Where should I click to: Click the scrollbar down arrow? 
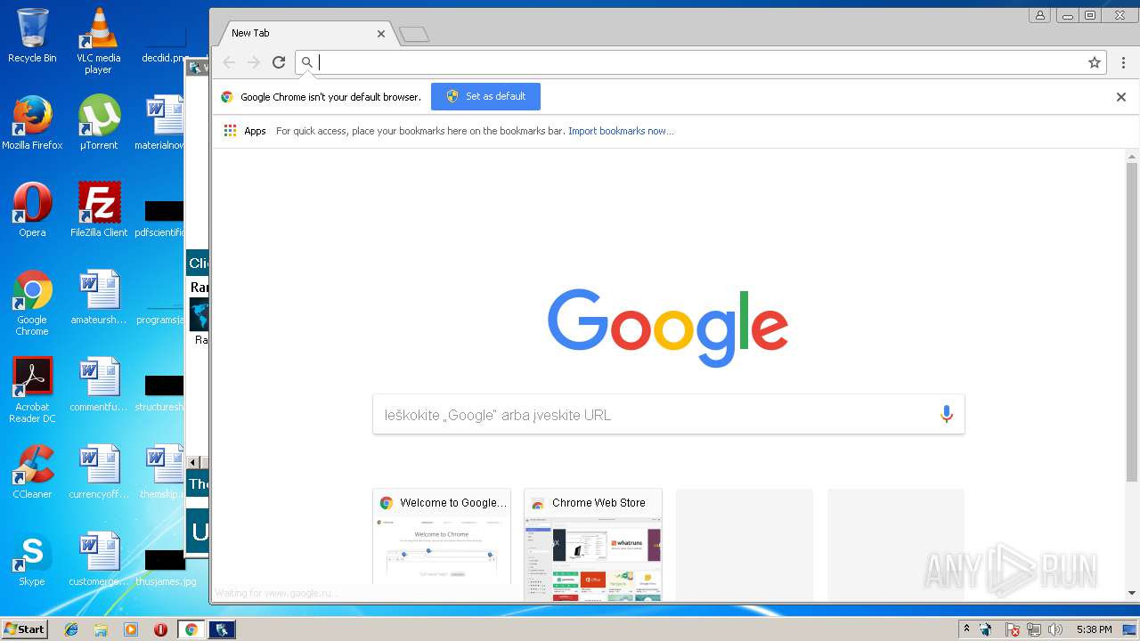point(1132,593)
